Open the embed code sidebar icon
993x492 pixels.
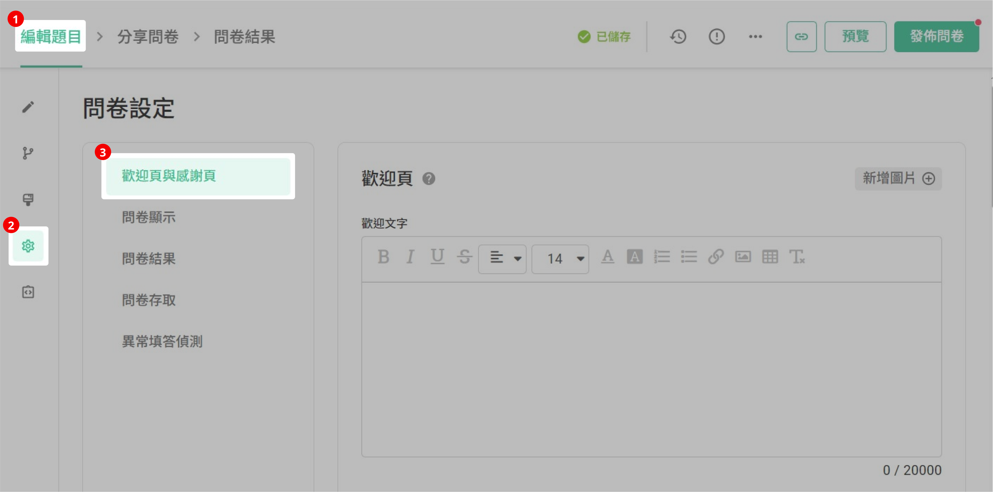click(28, 292)
